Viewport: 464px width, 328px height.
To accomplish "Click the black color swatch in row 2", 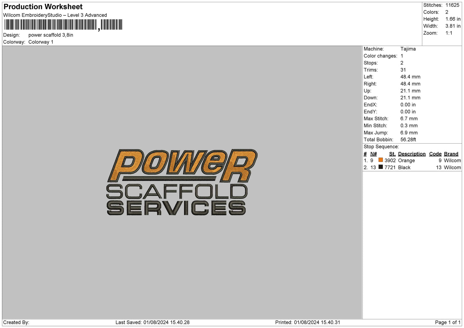I will 381,167.
